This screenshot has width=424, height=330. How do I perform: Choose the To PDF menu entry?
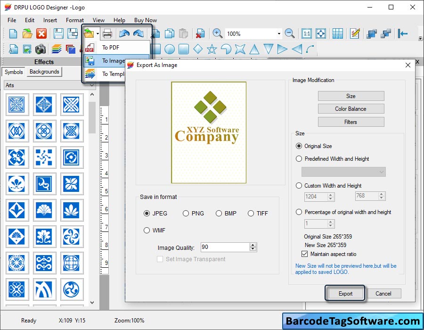point(111,48)
